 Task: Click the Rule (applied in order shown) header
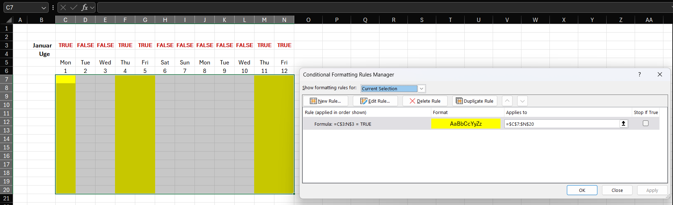click(x=335, y=112)
